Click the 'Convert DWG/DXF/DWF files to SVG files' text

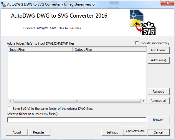(52, 28)
